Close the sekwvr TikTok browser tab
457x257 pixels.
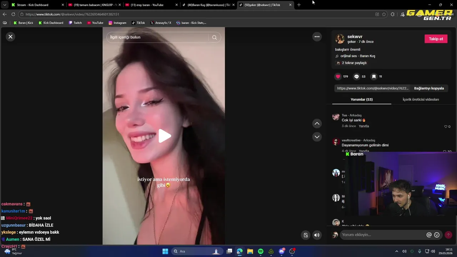tap(290, 5)
